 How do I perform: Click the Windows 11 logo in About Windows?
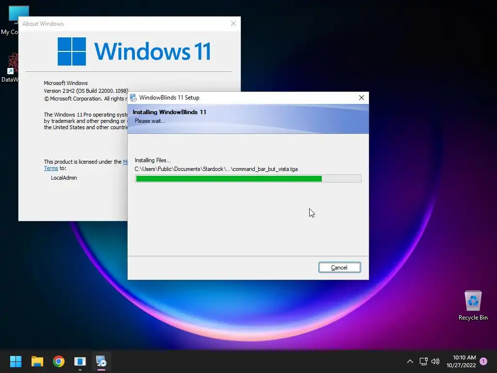(134, 51)
